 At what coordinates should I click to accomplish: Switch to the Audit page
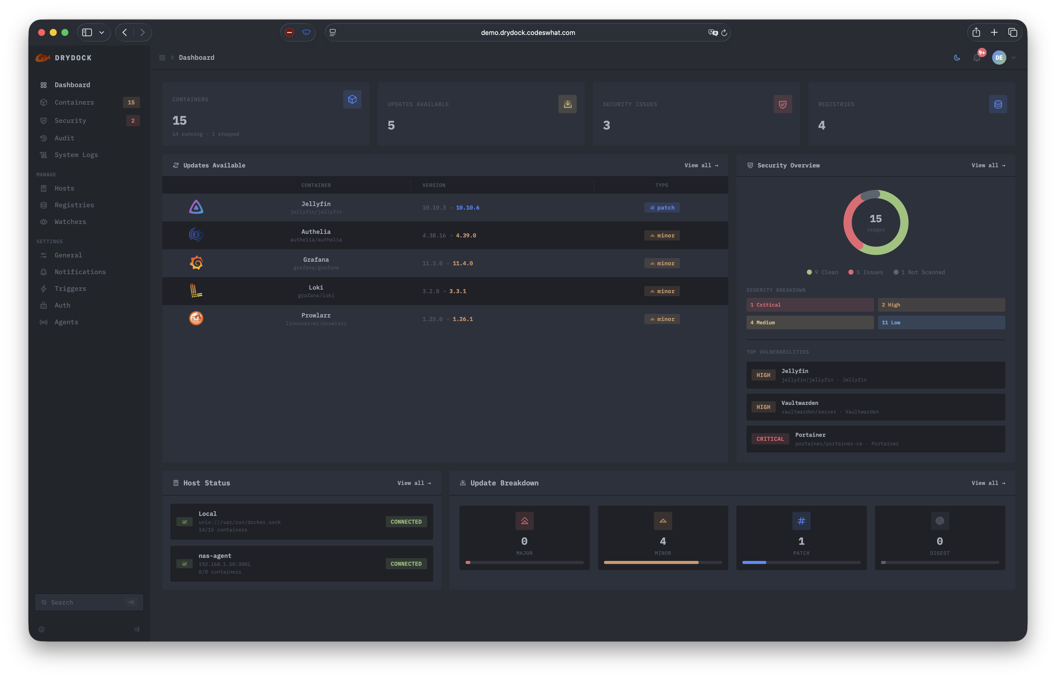click(64, 138)
